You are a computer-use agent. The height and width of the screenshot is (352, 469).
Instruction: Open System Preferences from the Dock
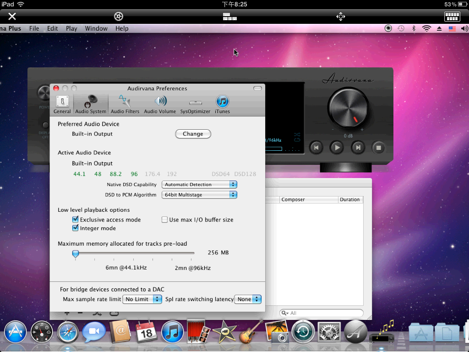[329, 332]
